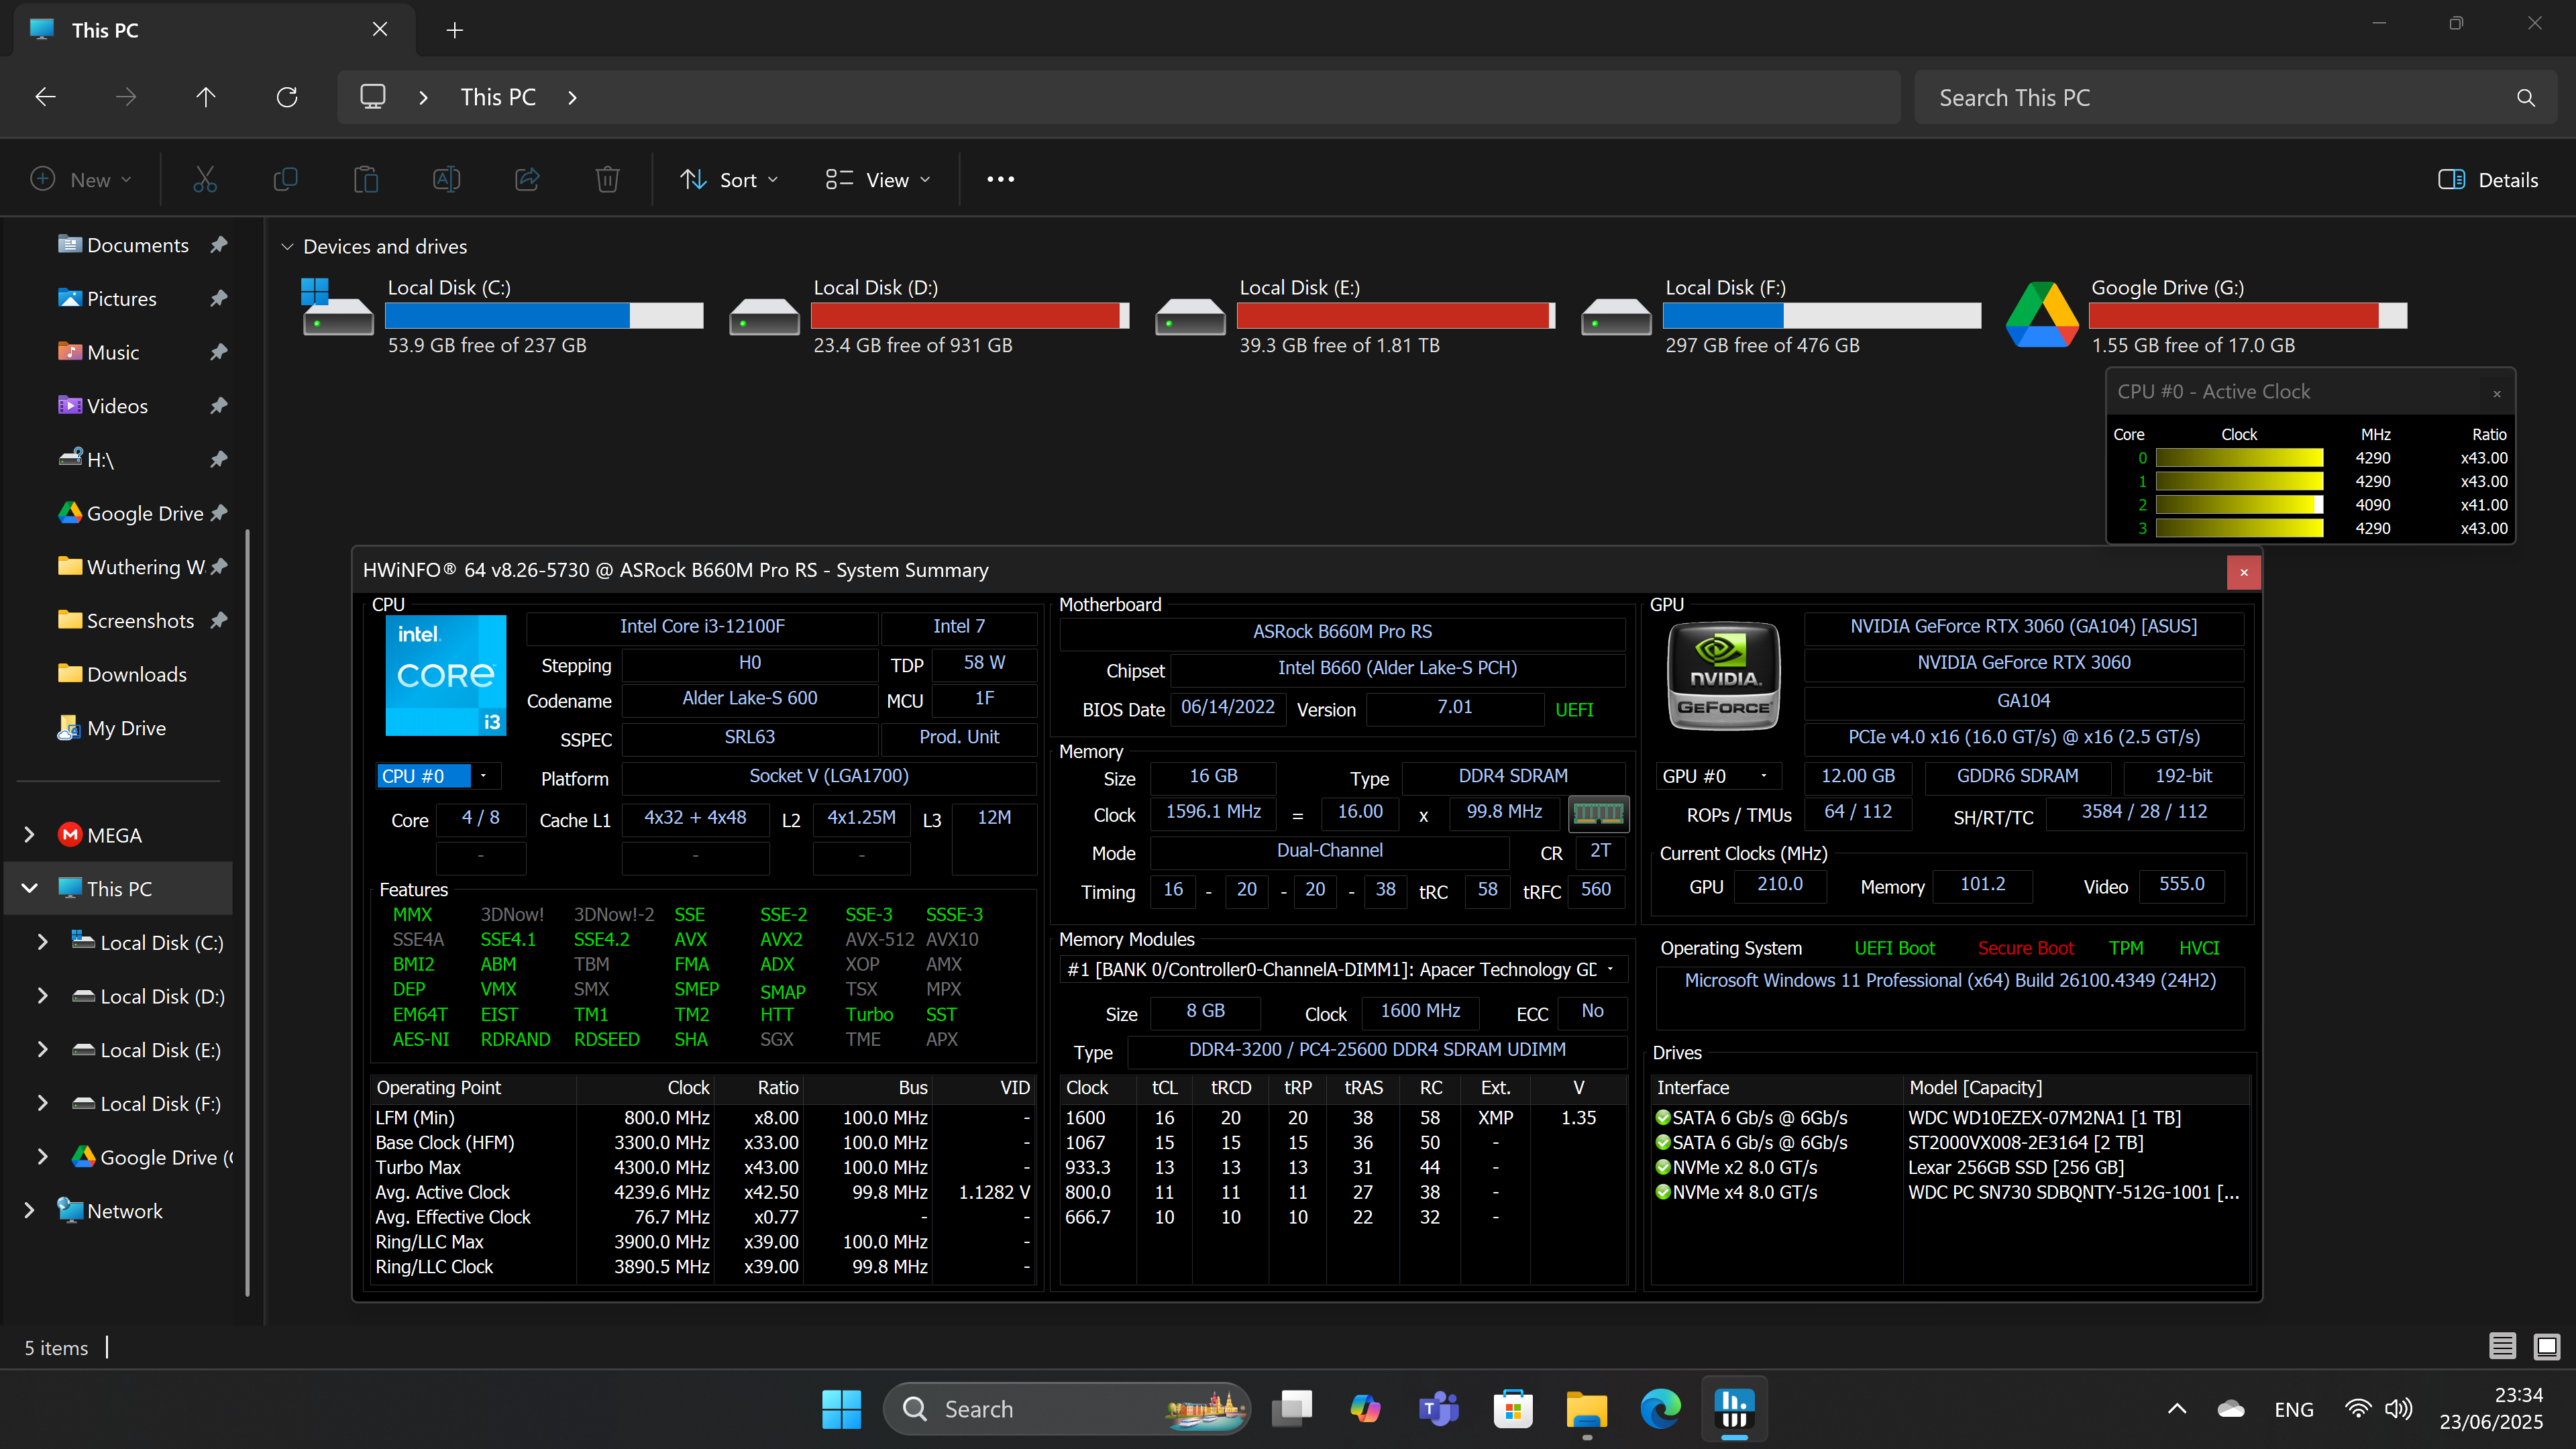The image size is (2576, 1449).
Task: Toggle pin next to Music folder
Action: [219, 352]
